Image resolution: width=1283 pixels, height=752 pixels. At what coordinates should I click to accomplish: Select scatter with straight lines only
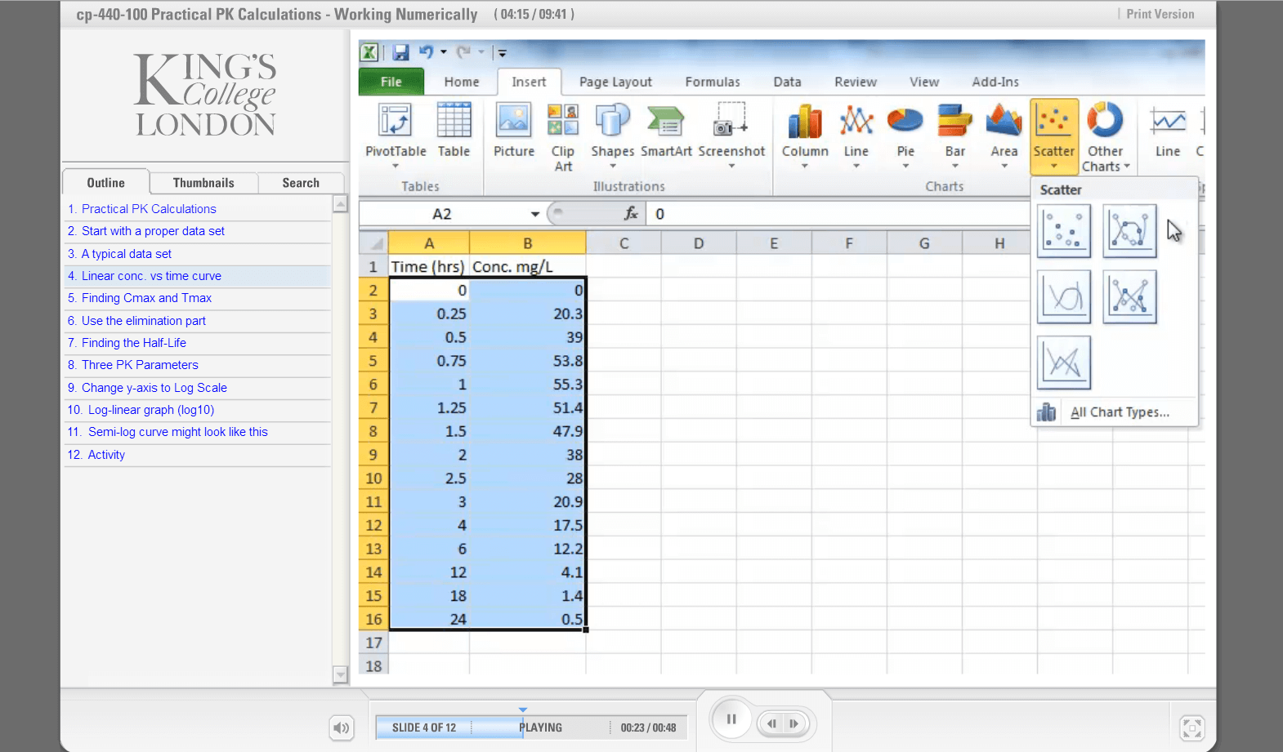coord(1064,363)
